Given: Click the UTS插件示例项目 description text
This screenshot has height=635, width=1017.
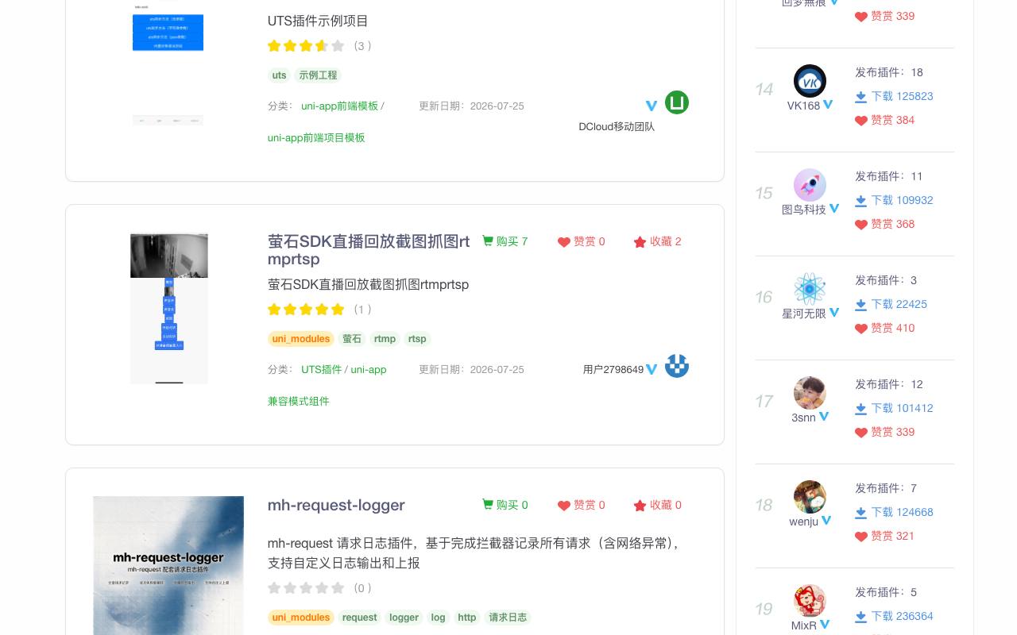Looking at the screenshot, I should tap(318, 21).
